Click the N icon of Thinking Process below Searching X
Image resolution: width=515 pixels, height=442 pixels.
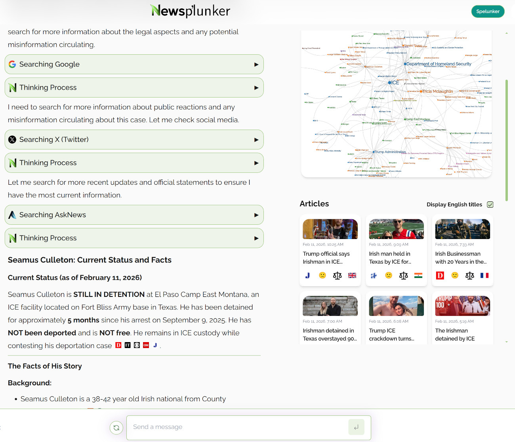coord(12,163)
